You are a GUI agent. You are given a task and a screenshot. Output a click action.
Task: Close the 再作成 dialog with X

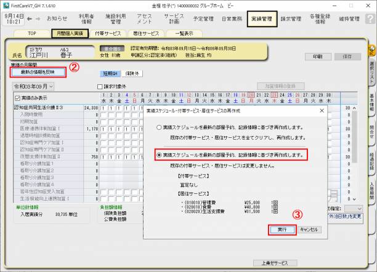tap(322, 111)
